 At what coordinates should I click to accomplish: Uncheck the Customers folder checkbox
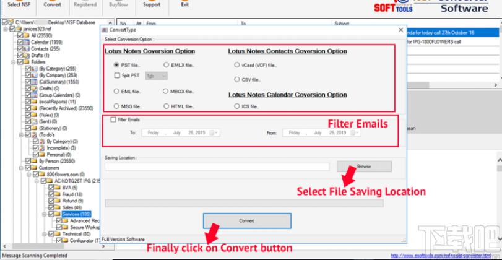[x=27, y=168]
